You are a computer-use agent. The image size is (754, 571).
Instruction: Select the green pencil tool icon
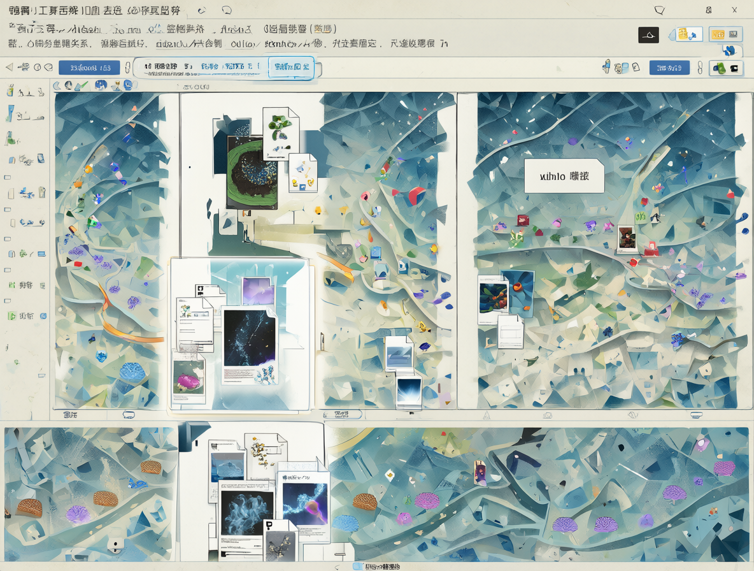(82, 85)
